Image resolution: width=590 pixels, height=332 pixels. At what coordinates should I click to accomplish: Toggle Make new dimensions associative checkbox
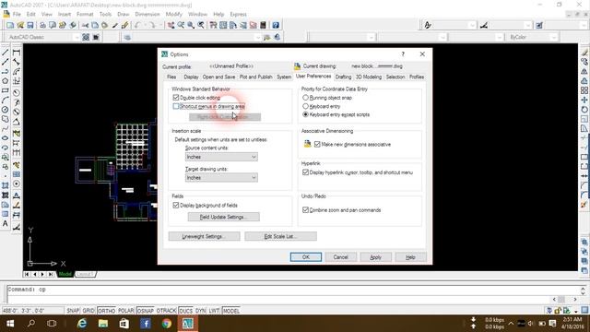point(317,145)
